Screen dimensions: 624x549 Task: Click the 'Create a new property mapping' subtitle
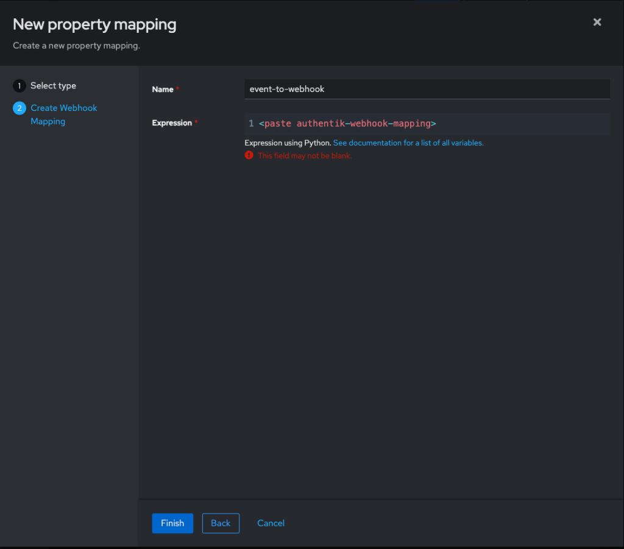coord(76,46)
